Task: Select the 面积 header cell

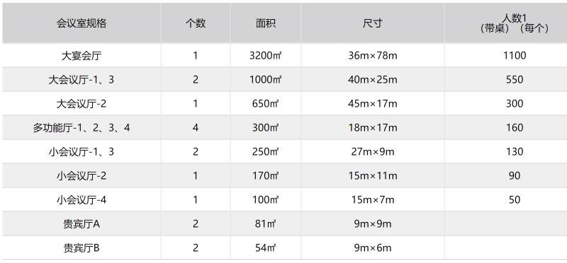Action: (x=265, y=23)
